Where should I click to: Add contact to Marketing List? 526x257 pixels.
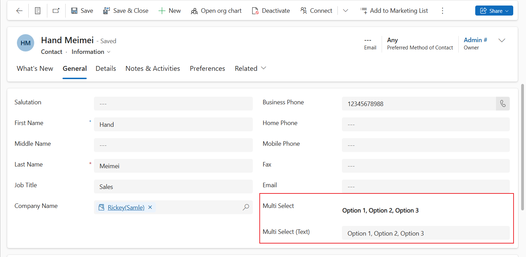394,11
